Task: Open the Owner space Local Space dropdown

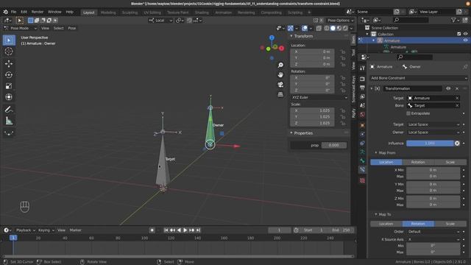Action: pyautogui.click(x=433, y=132)
